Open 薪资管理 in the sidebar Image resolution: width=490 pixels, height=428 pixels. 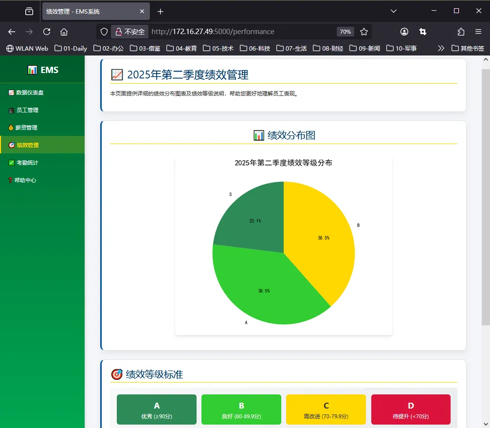coord(42,128)
